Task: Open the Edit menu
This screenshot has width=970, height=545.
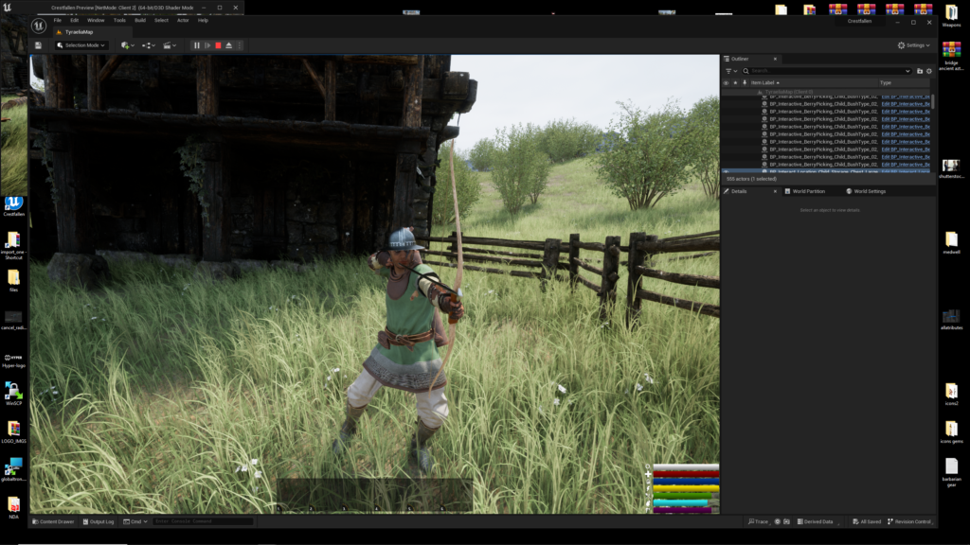Action: coord(74,21)
